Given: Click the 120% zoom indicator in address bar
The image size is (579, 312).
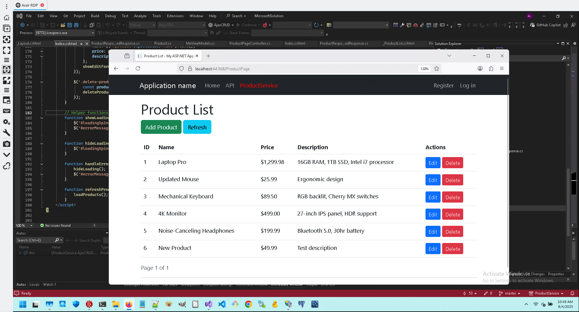Looking at the screenshot, I should click(424, 69).
